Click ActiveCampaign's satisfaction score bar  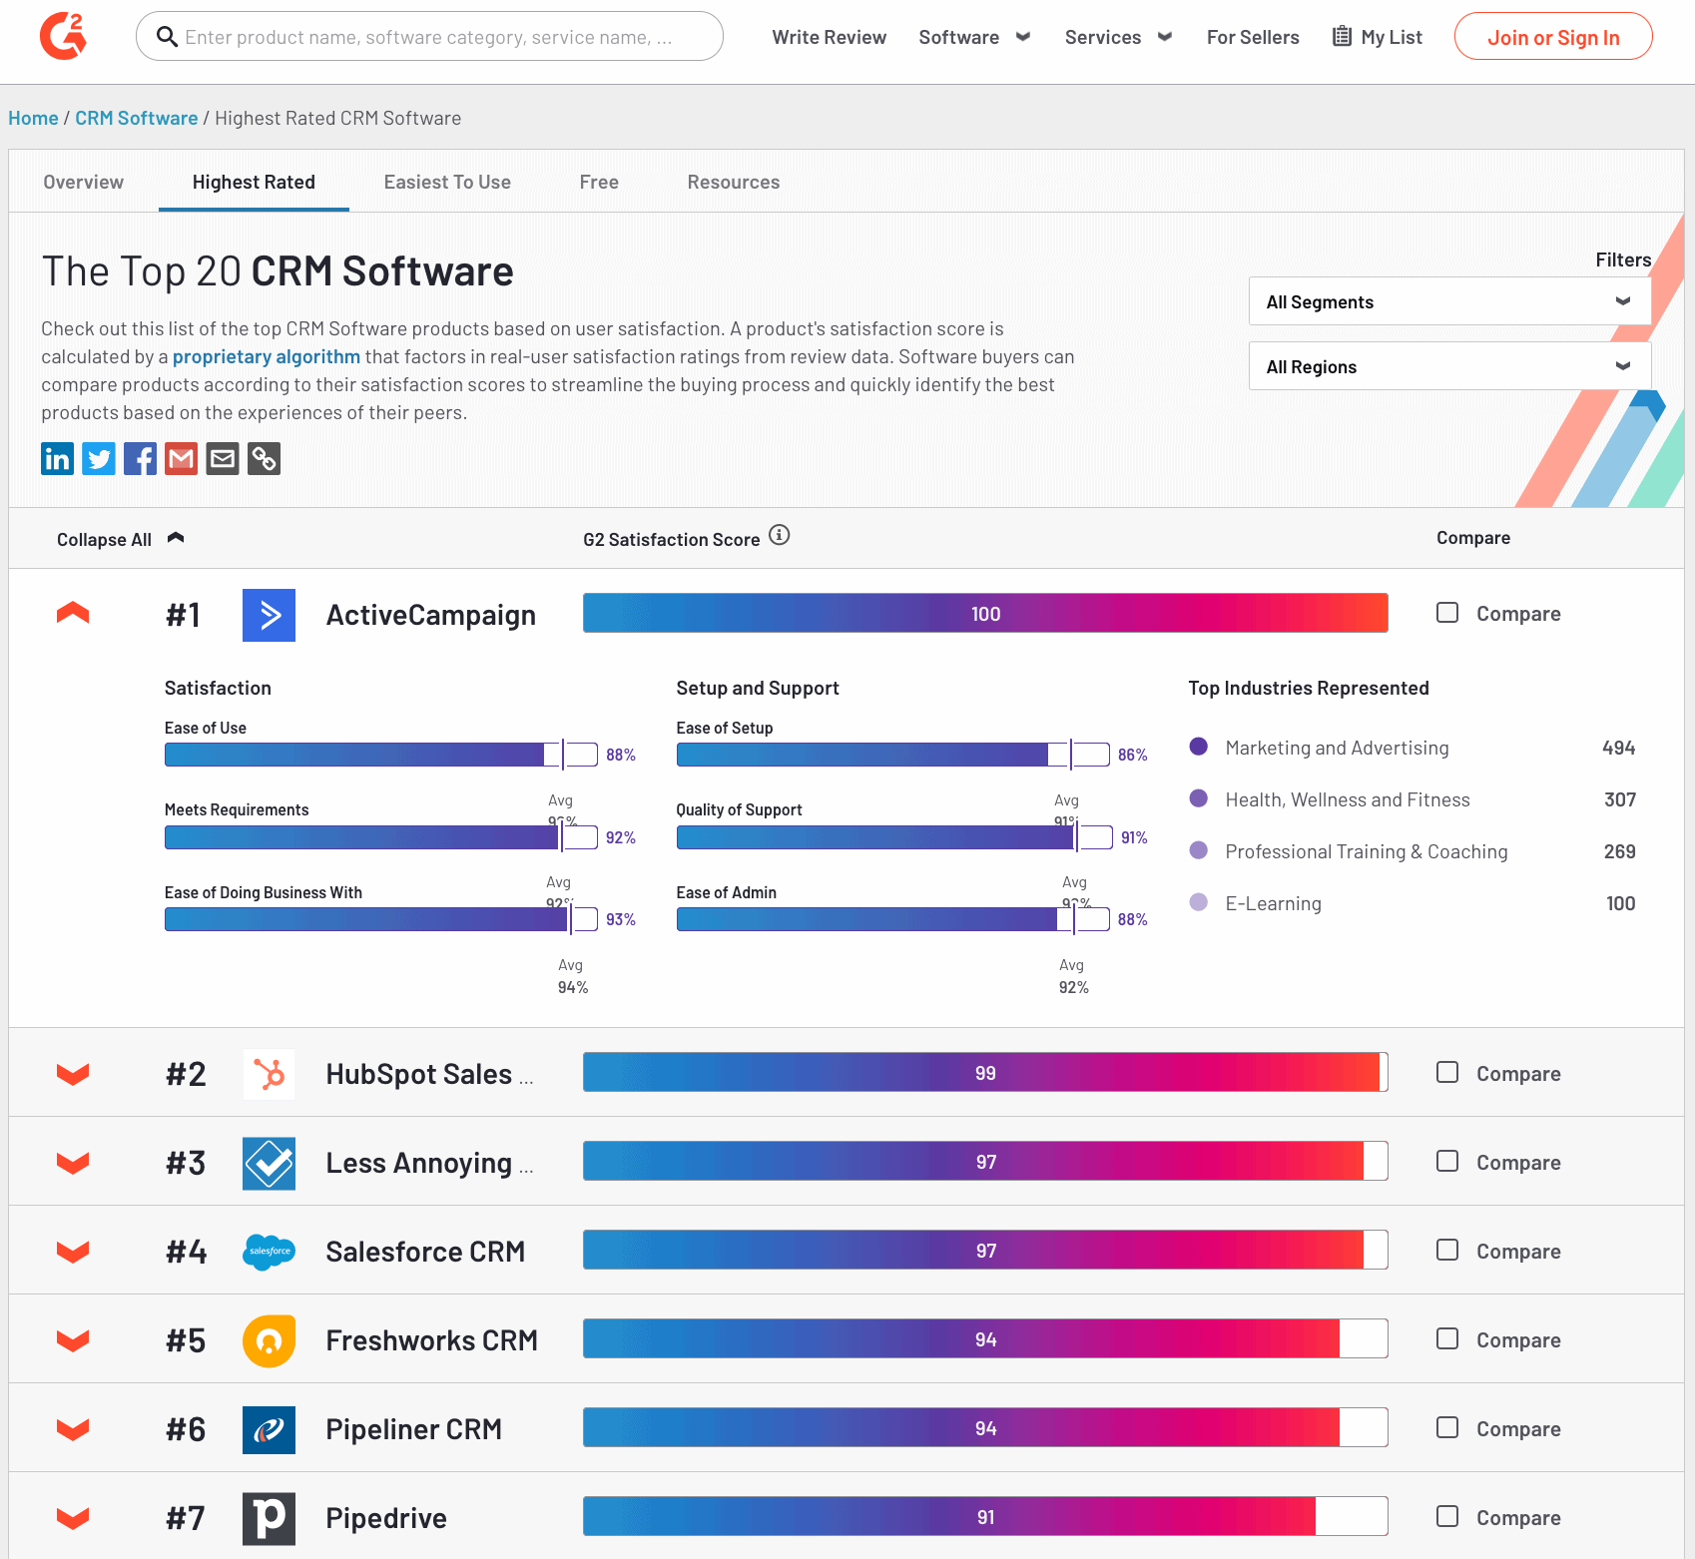(x=984, y=613)
